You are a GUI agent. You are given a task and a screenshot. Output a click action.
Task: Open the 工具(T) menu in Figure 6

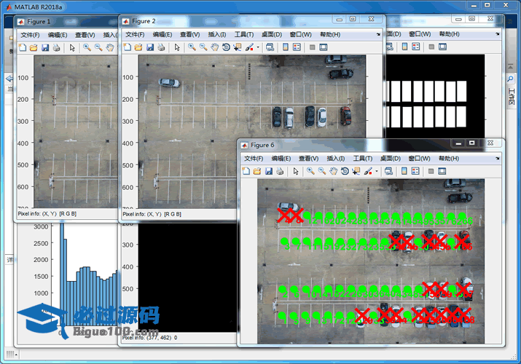tap(363, 158)
